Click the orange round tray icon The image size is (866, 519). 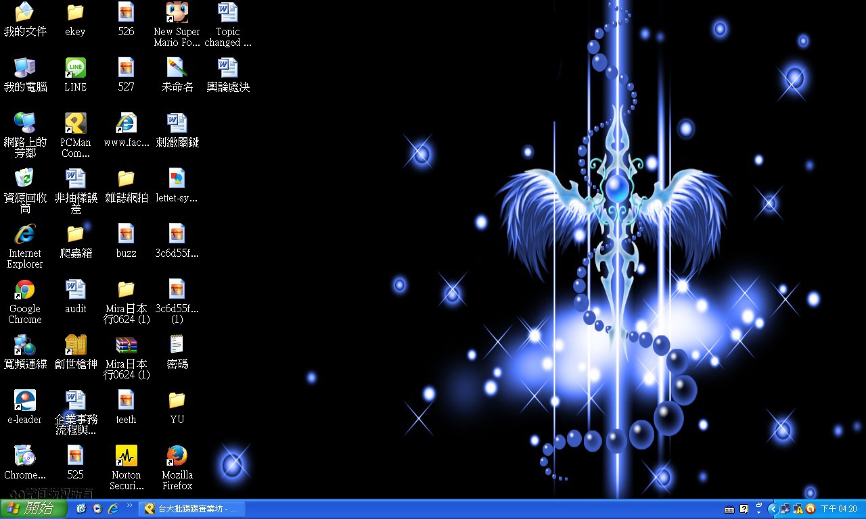point(810,509)
